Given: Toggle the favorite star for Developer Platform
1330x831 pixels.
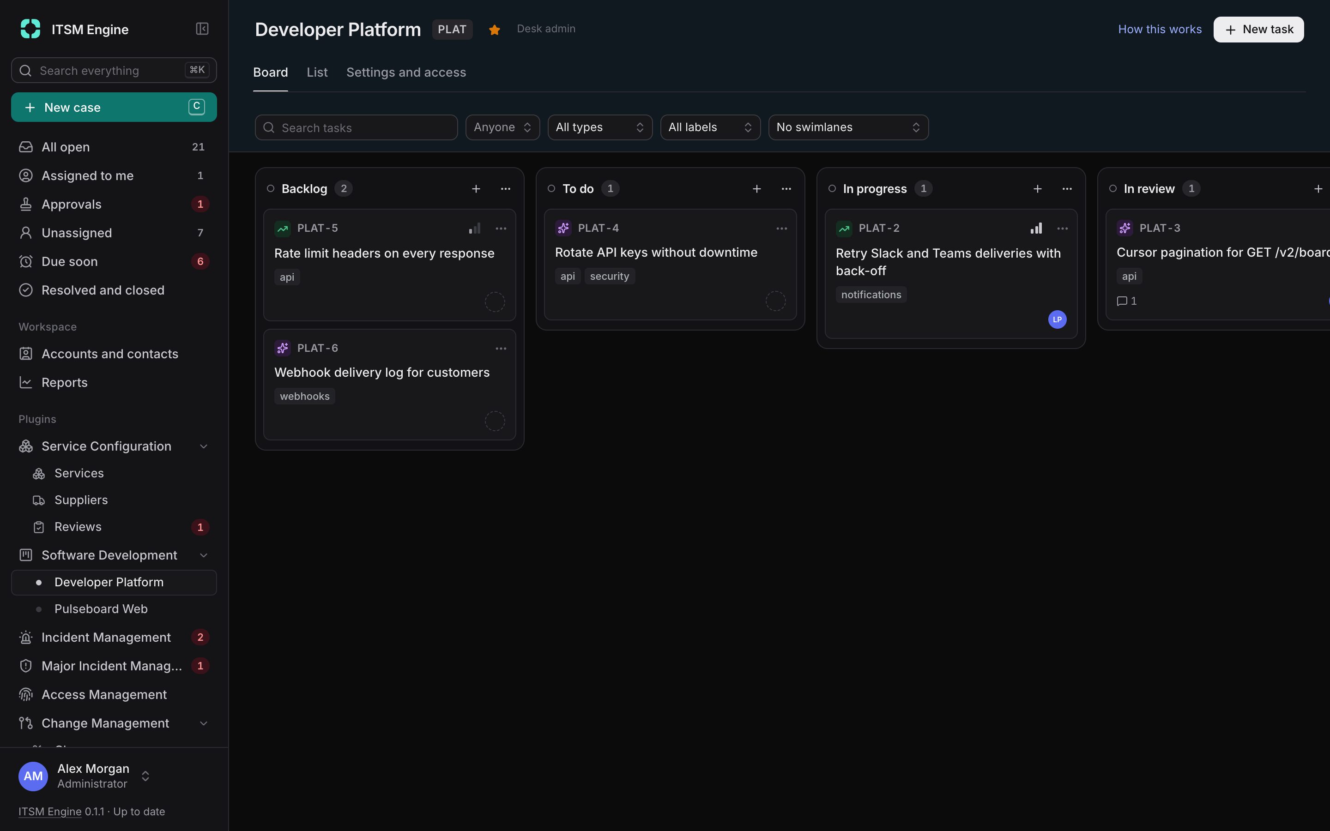Looking at the screenshot, I should pos(494,30).
